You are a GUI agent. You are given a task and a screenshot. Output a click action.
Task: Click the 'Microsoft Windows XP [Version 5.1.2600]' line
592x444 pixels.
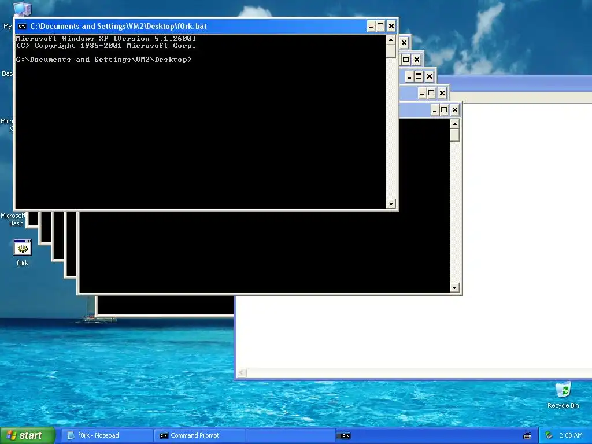click(106, 39)
